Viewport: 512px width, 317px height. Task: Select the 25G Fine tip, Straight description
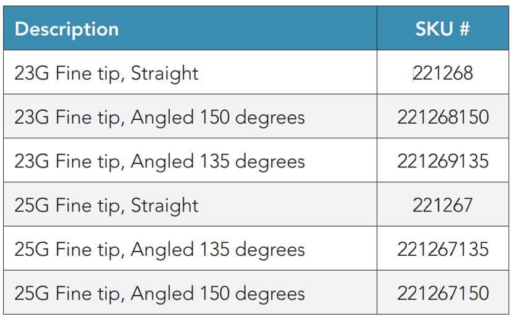point(106,205)
